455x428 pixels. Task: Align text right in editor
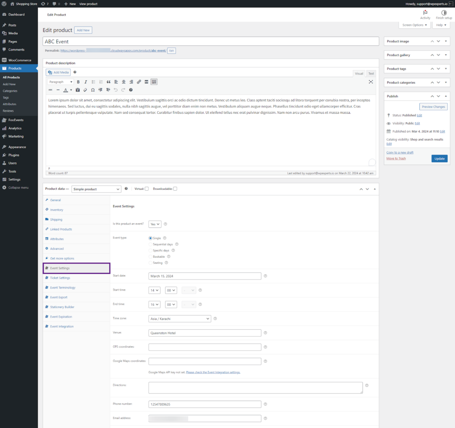pyautogui.click(x=131, y=82)
